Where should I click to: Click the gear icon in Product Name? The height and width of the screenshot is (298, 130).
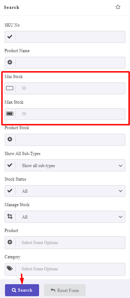tap(10, 62)
